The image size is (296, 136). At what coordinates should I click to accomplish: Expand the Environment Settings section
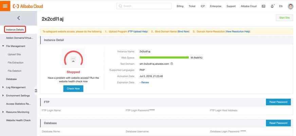pyautogui.click(x=3, y=96)
